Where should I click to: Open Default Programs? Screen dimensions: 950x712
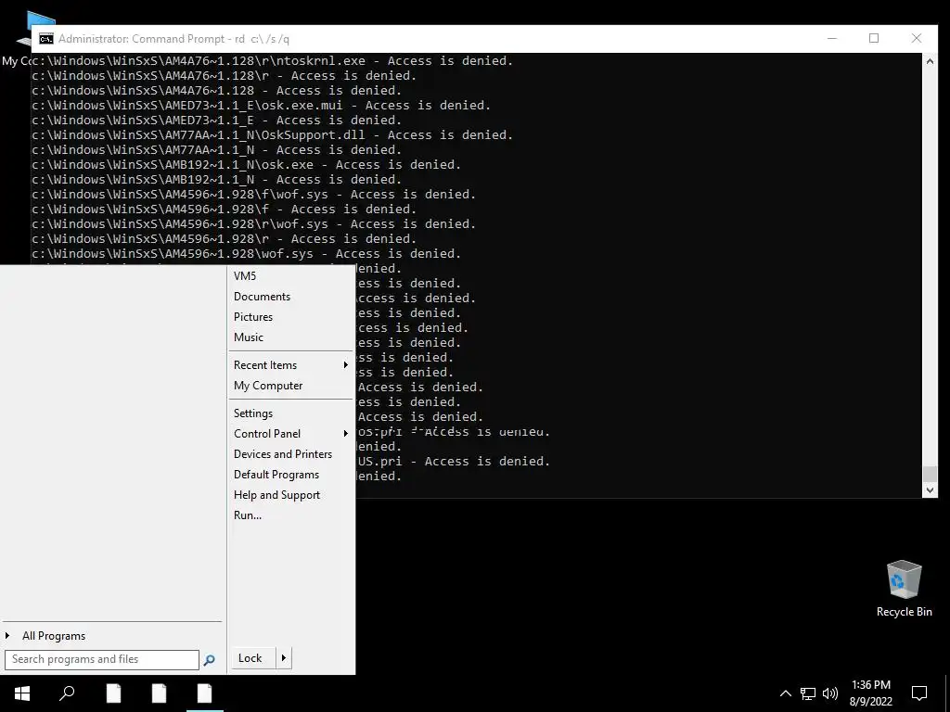(276, 475)
